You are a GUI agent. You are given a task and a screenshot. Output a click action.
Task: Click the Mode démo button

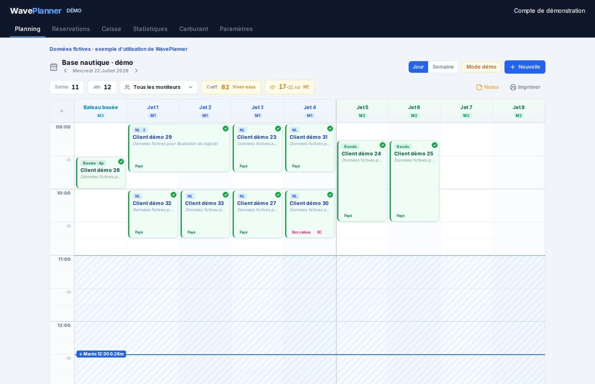click(481, 67)
